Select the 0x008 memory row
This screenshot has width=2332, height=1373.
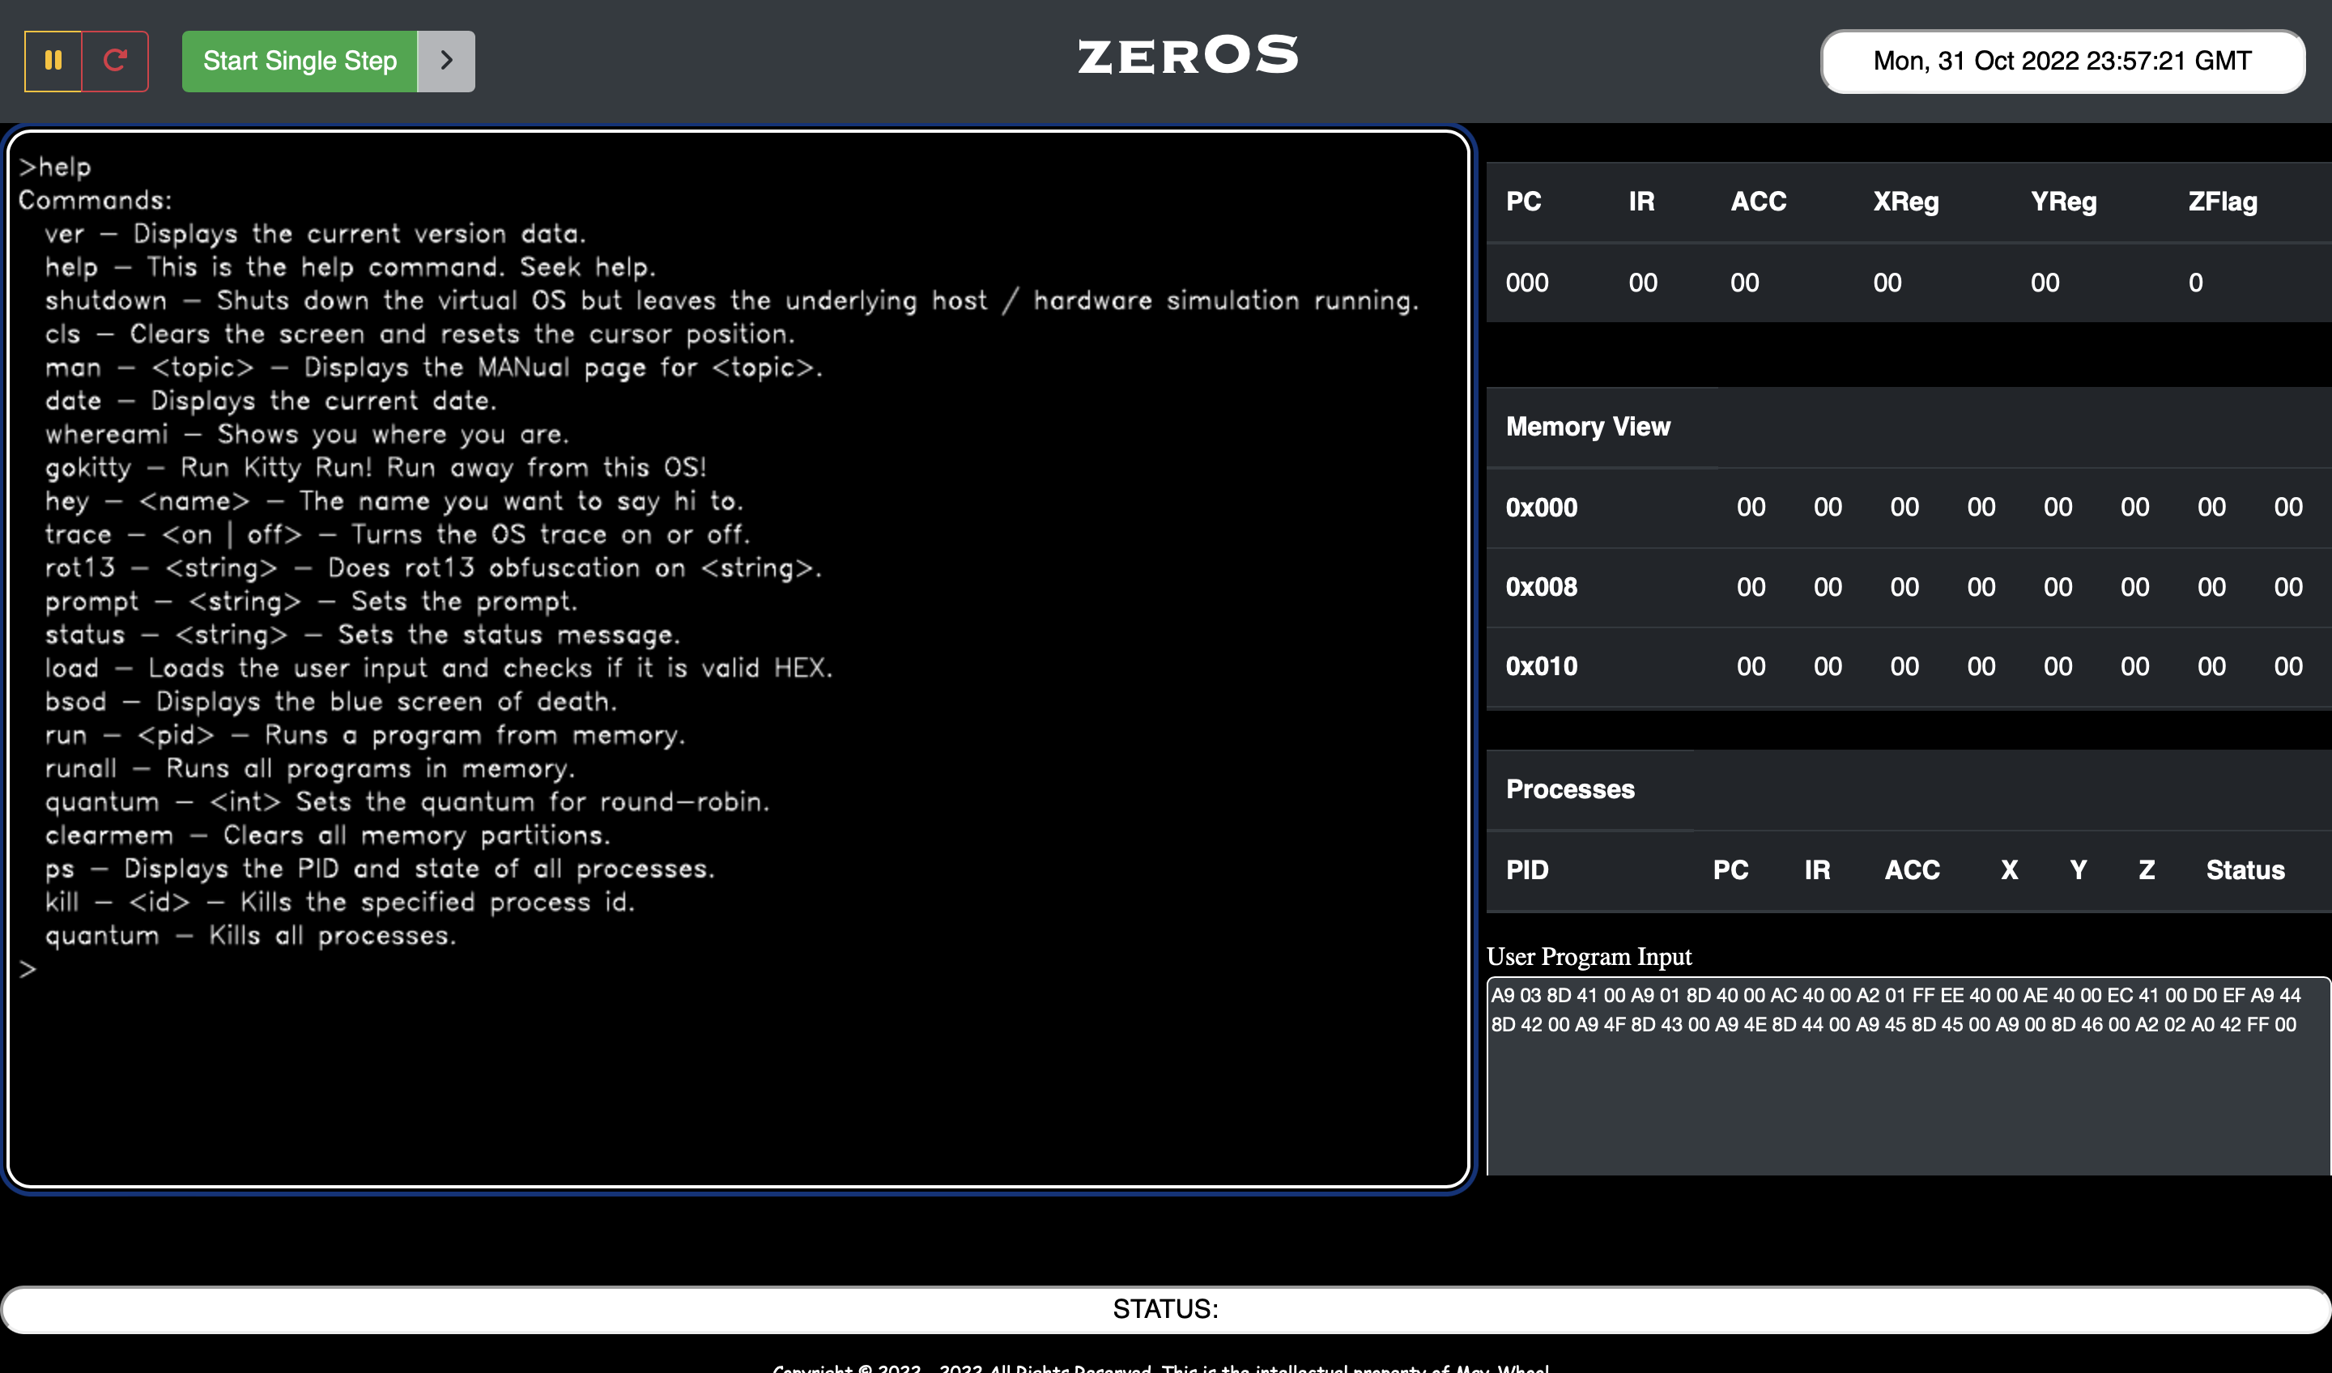point(1542,587)
